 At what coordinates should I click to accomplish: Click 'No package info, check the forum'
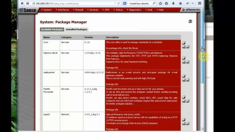tap(122, 48)
